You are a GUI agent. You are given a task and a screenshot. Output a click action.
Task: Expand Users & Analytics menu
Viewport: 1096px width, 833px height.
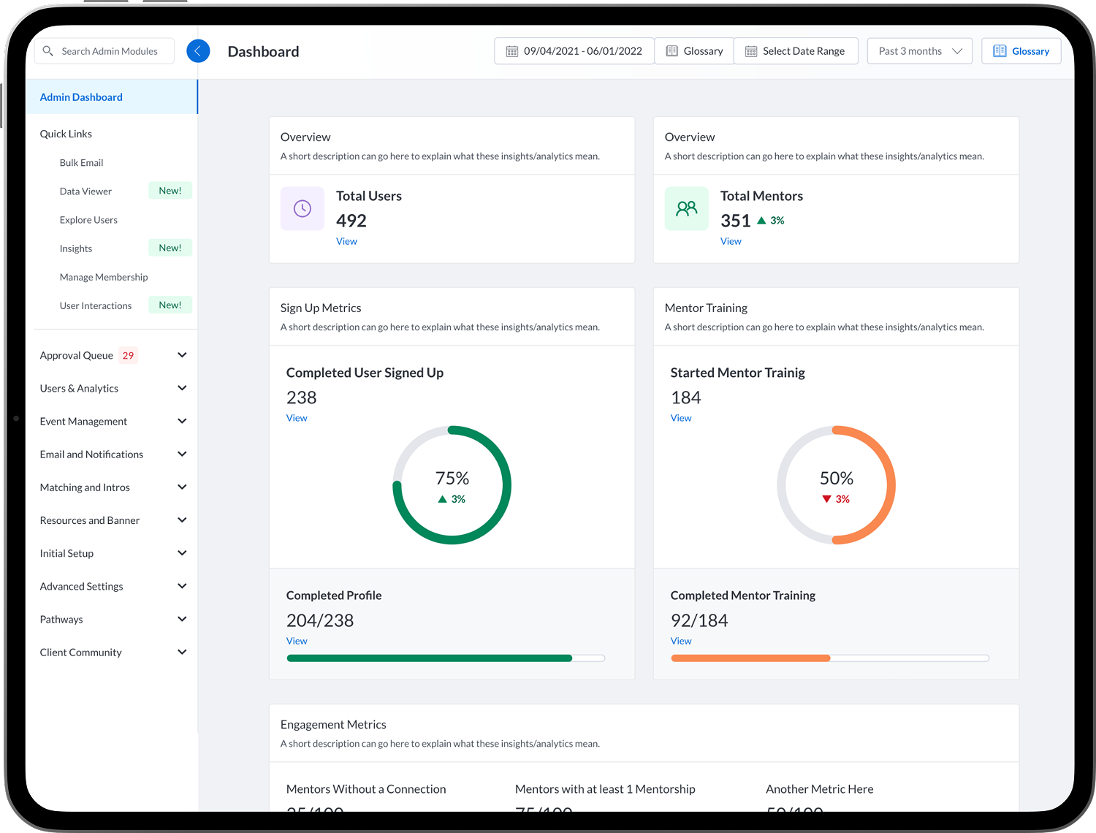182,388
